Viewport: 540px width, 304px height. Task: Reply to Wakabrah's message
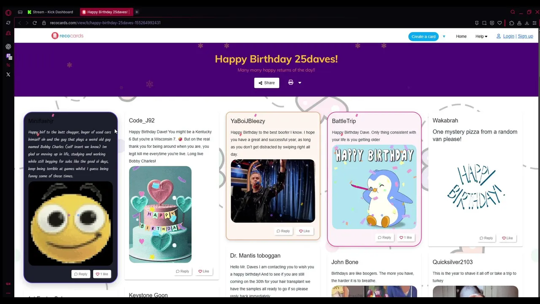coord(486,238)
